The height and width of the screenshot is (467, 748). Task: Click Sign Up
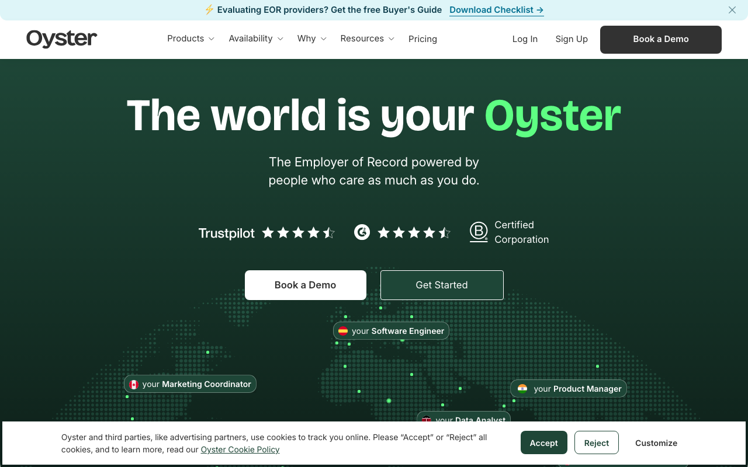pos(572,39)
